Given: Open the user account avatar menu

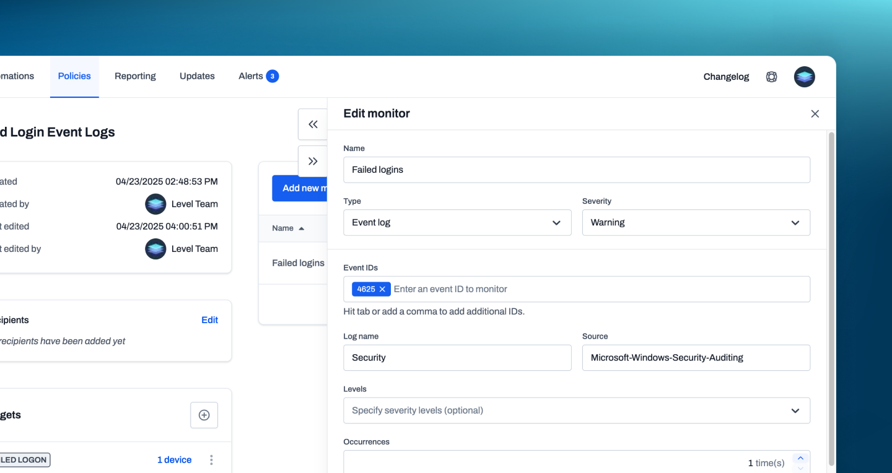Looking at the screenshot, I should click(804, 77).
